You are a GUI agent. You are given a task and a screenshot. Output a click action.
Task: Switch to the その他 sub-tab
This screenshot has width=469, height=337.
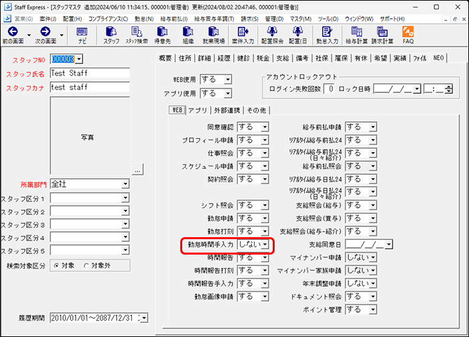tap(257, 111)
